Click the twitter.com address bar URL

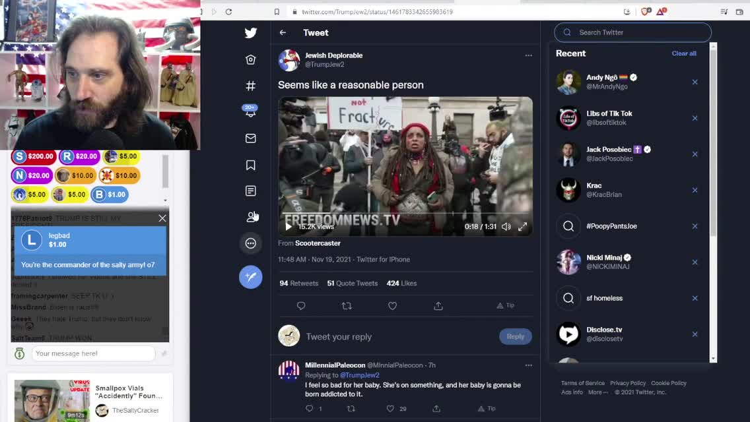377,11
